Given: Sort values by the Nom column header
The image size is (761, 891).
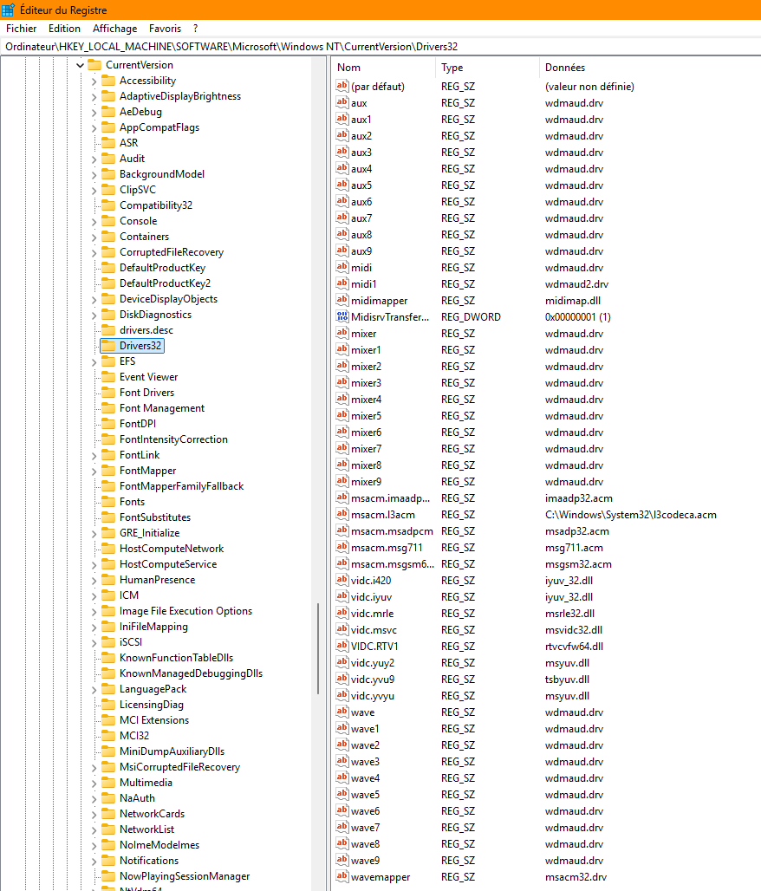Looking at the screenshot, I should pos(381,68).
